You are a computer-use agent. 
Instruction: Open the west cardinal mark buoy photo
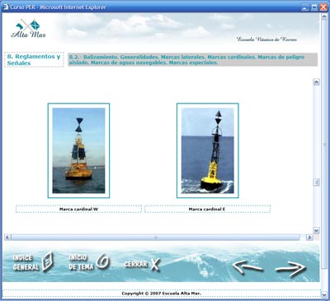pos(78,150)
